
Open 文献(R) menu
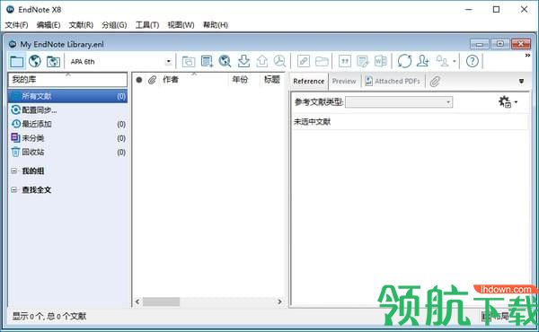click(81, 25)
